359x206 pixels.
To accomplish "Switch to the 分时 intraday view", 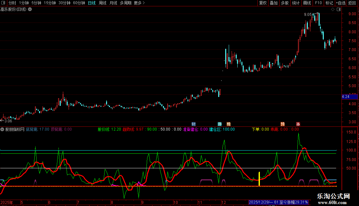I will (x=12, y=3).
